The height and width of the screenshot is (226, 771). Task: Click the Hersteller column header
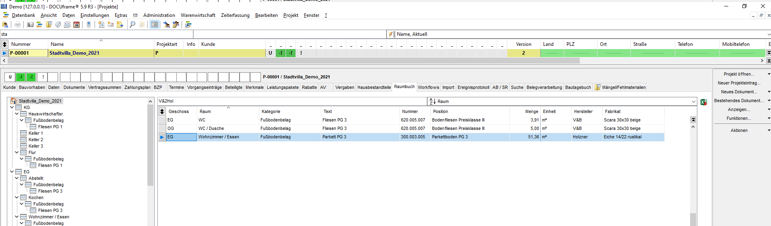coord(587,111)
